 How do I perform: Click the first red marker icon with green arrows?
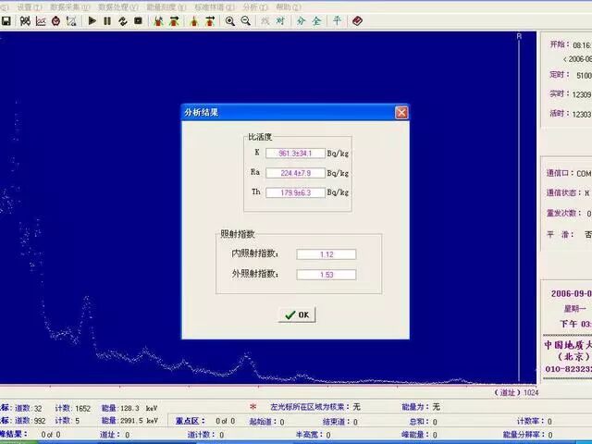[x=158, y=21]
